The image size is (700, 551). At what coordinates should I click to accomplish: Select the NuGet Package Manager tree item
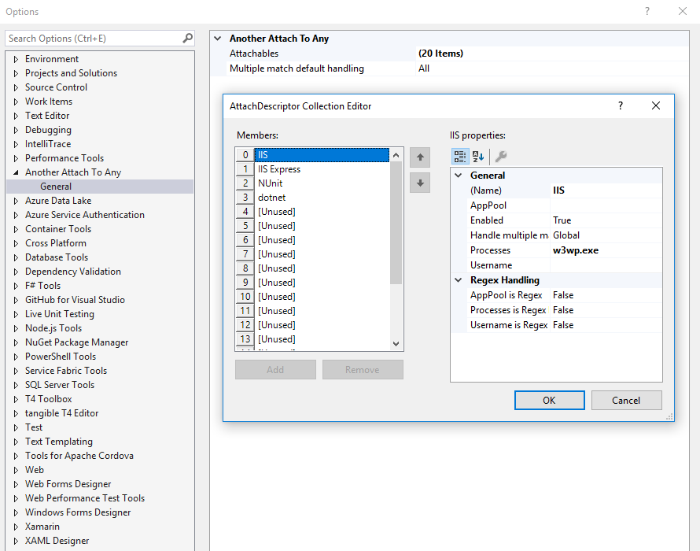coord(76,342)
